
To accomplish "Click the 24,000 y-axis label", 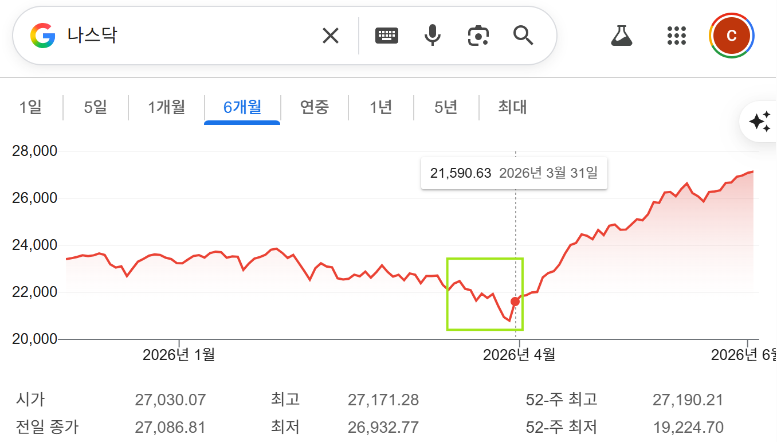I will tap(34, 245).
